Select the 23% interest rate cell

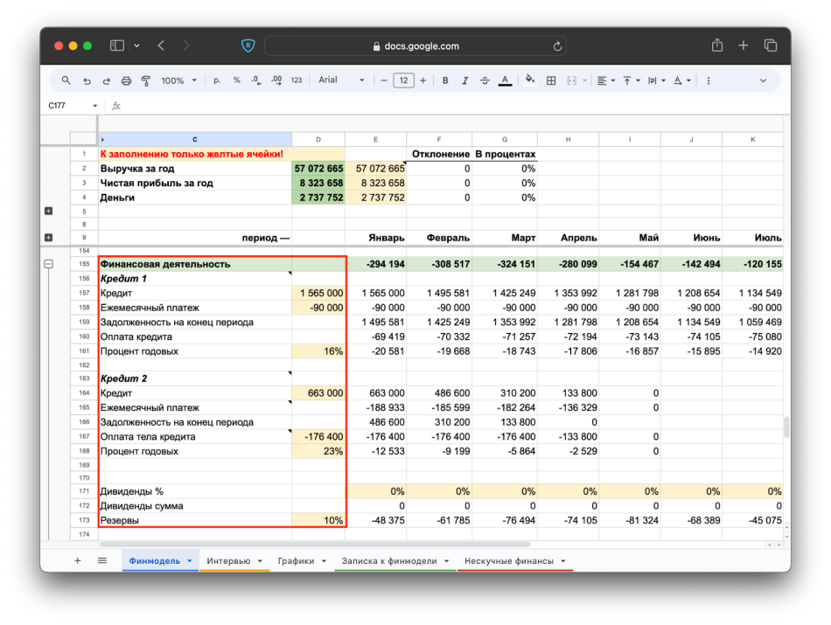click(318, 451)
